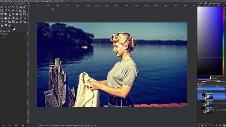Select the Scissors Select tool
This screenshot has height=127, width=226.
click(21, 7)
